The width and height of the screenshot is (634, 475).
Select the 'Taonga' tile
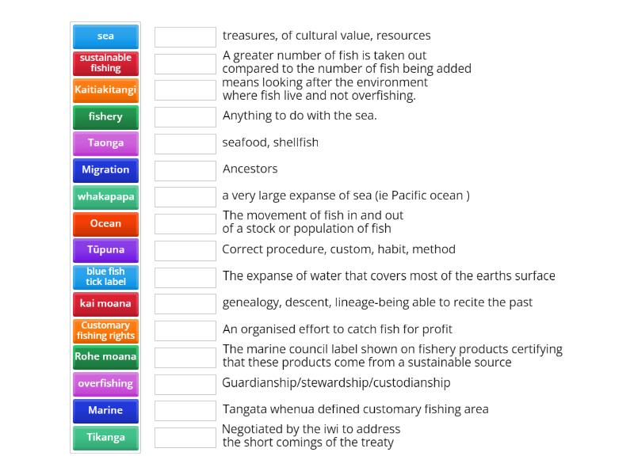(105, 143)
